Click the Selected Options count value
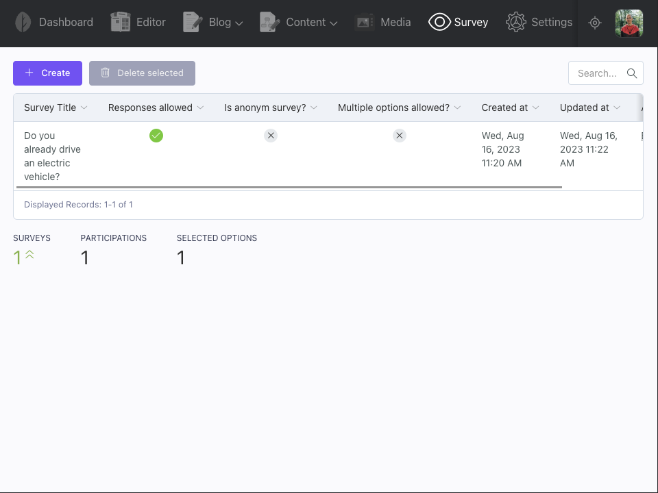 click(181, 257)
